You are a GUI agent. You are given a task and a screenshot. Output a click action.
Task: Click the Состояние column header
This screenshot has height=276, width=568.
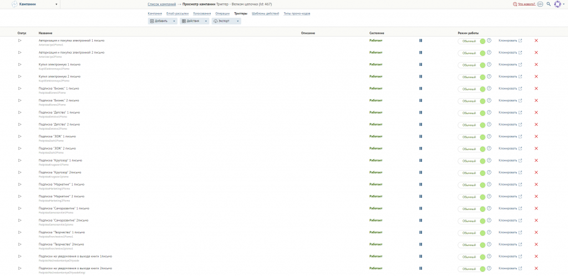click(x=377, y=33)
